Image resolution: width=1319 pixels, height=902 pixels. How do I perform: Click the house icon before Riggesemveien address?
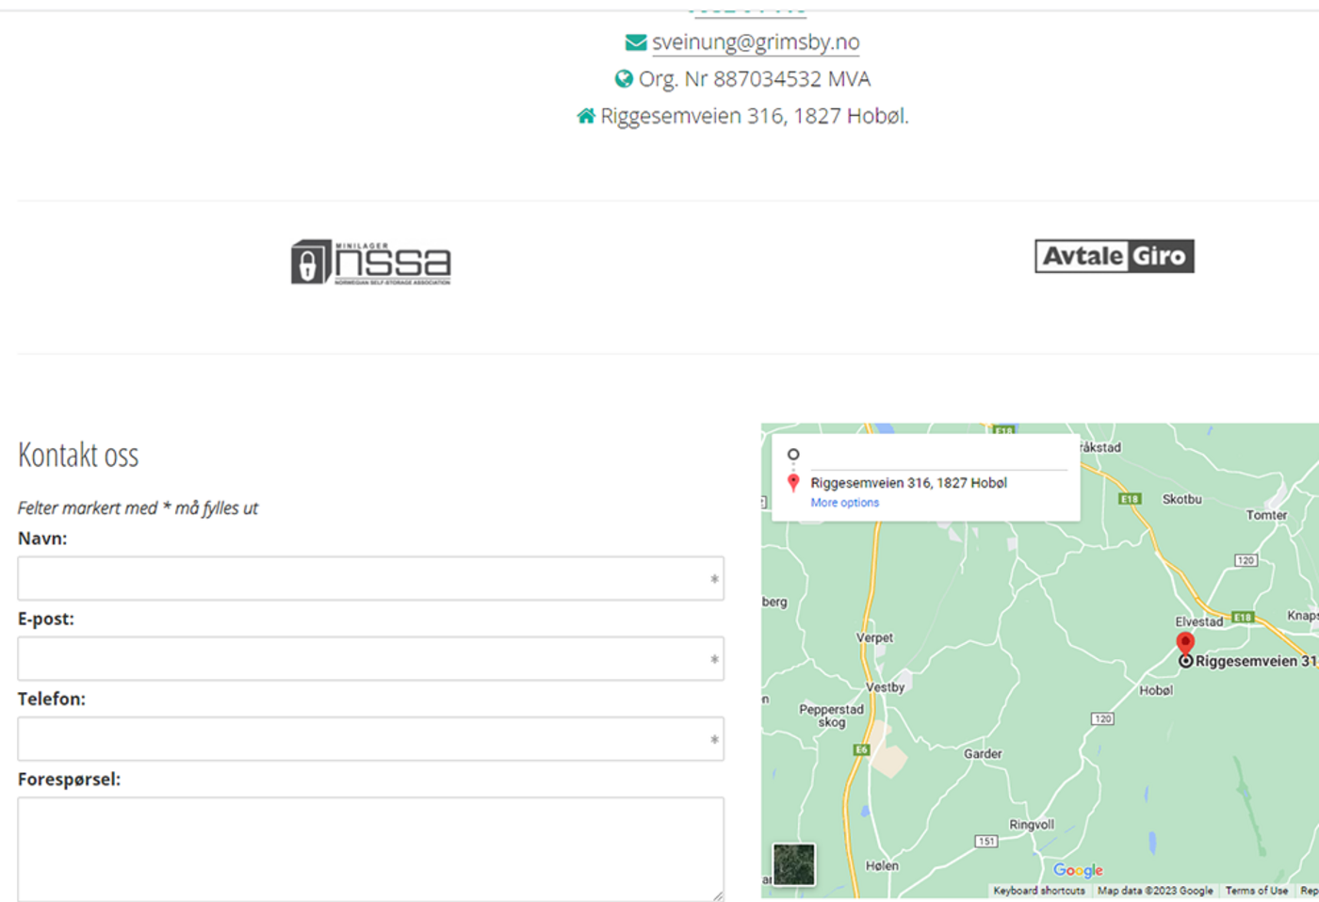pyautogui.click(x=586, y=116)
